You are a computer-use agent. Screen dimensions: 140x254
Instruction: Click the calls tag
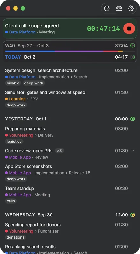[11, 201]
